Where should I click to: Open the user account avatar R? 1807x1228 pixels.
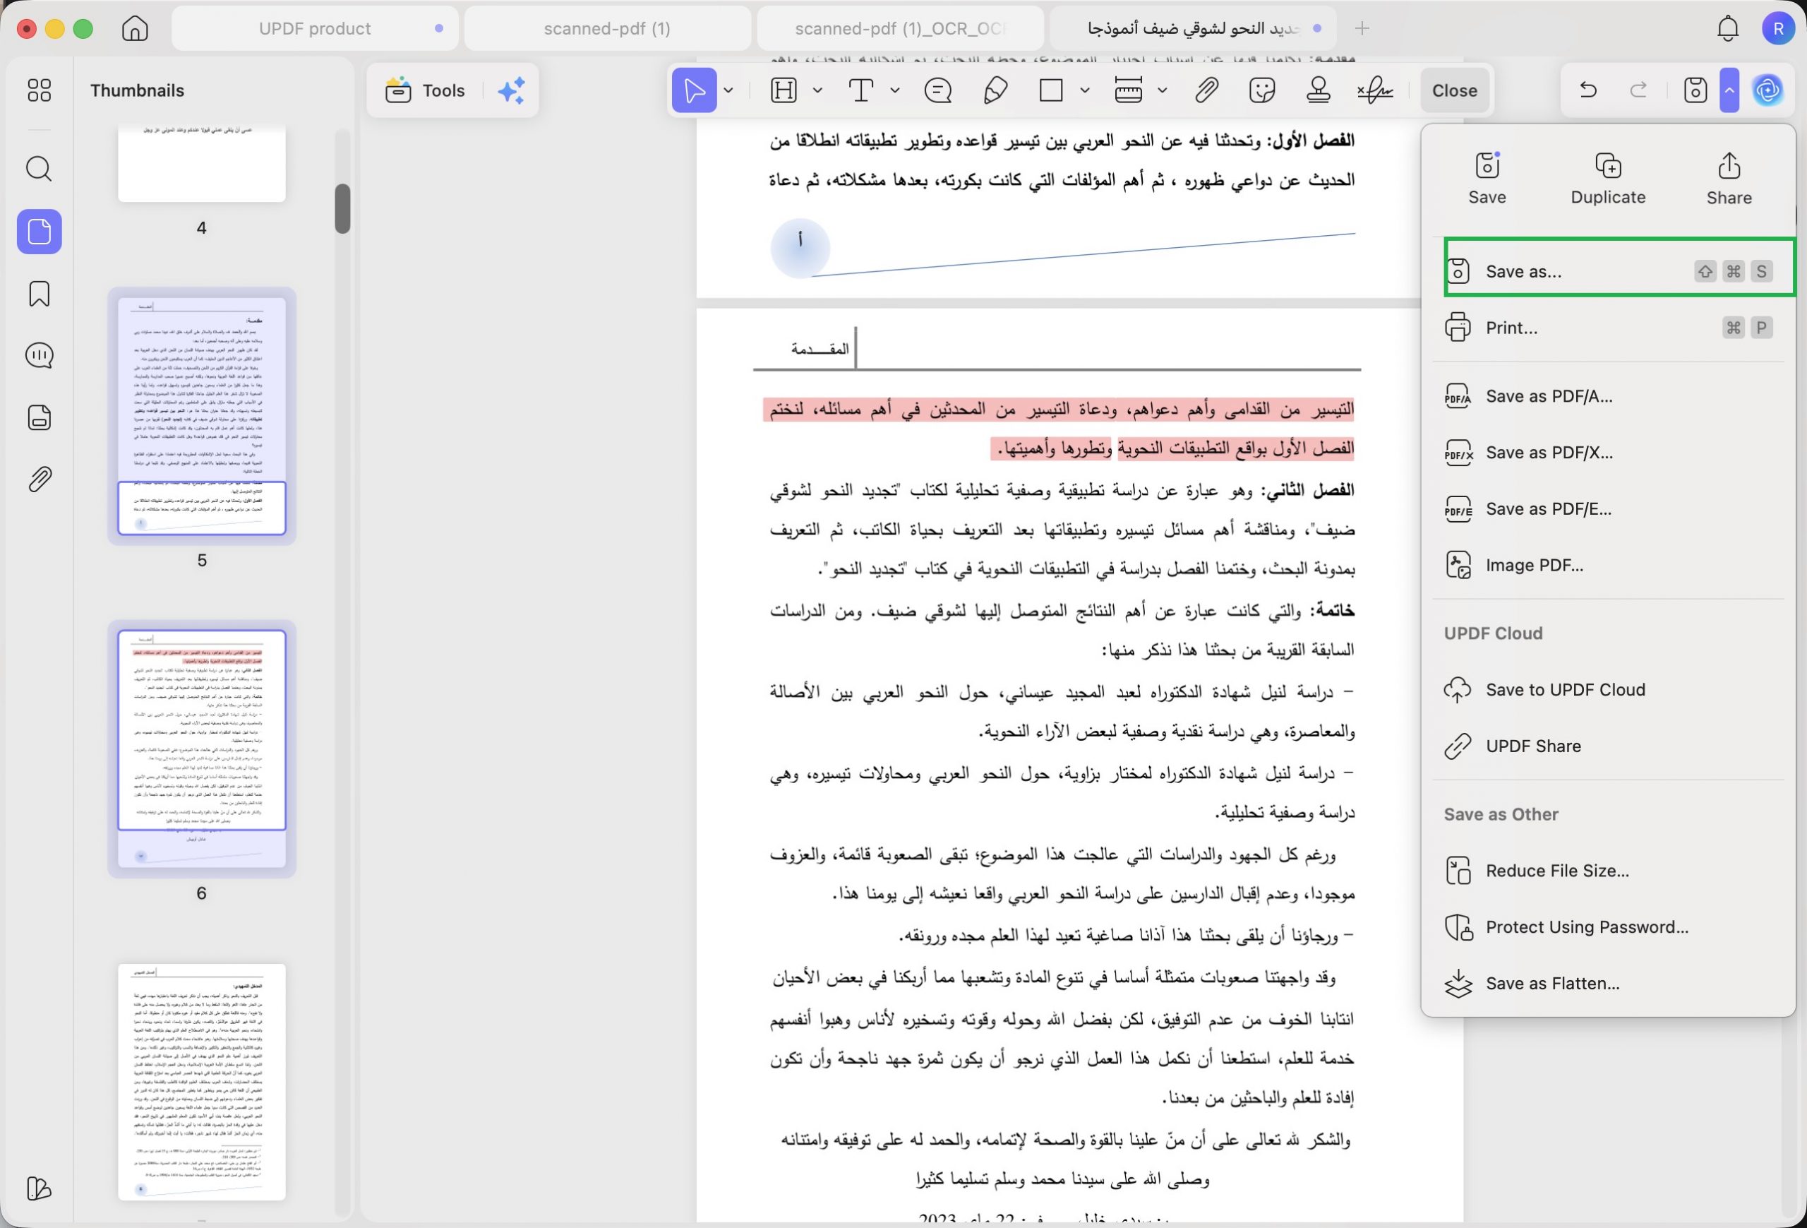pyautogui.click(x=1777, y=28)
